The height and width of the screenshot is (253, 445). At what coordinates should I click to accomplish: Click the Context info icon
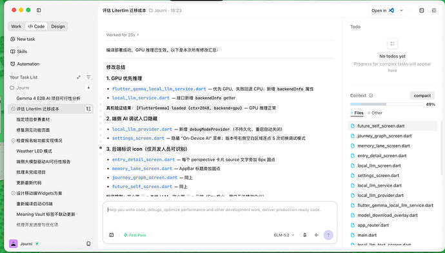coord(371,96)
